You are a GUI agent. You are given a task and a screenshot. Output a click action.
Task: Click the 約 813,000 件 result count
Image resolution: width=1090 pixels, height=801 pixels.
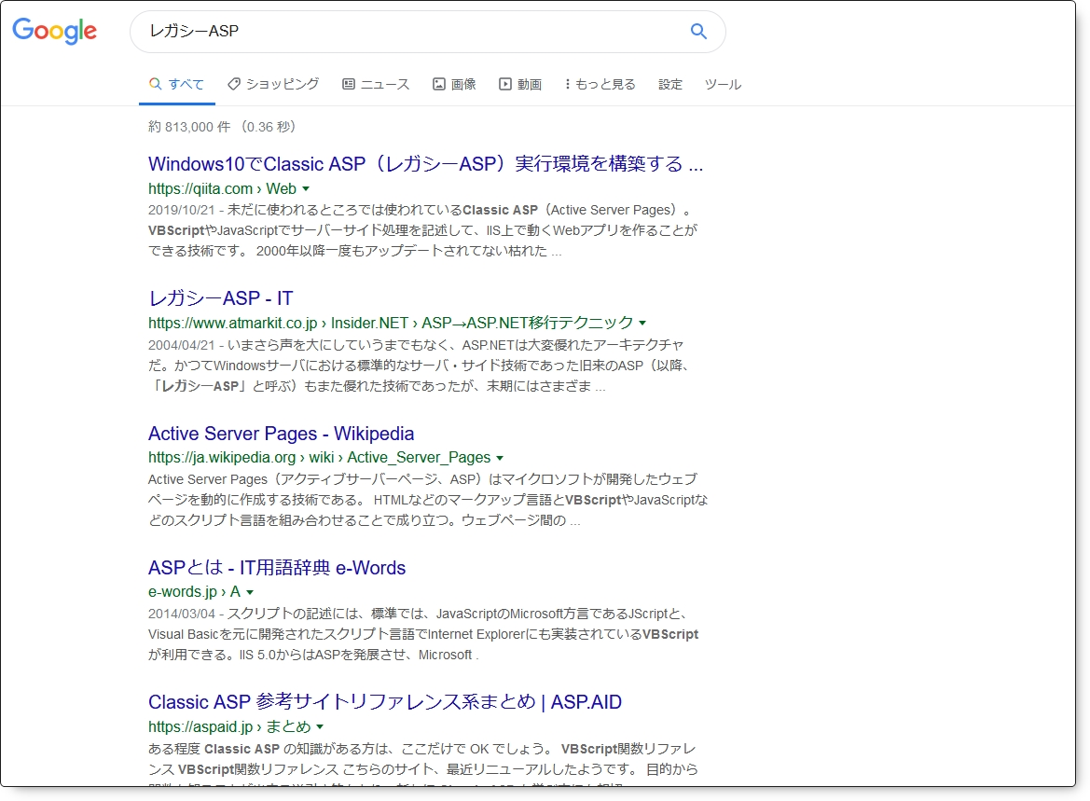189,127
